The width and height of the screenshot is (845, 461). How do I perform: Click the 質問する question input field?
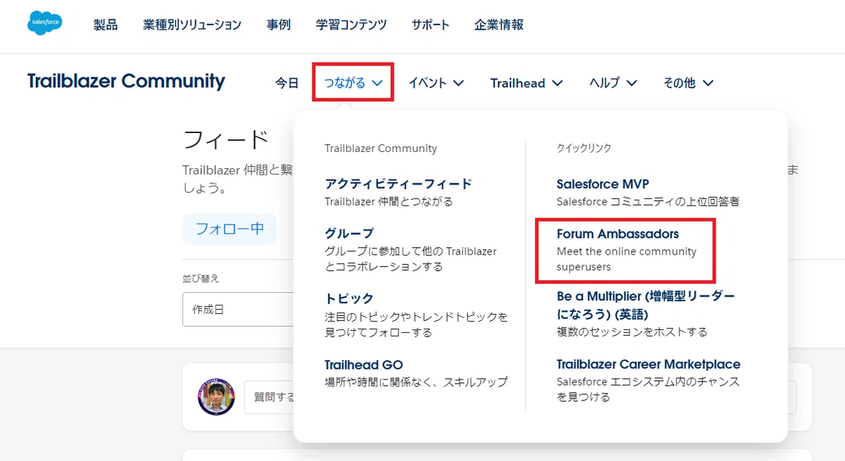coord(270,397)
